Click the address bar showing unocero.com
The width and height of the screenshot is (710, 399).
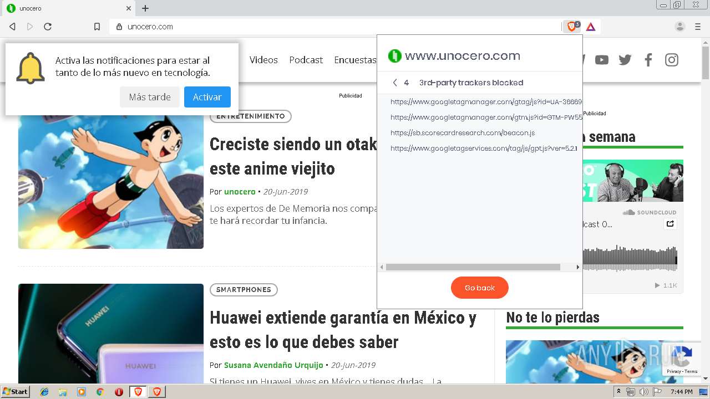[x=336, y=27]
